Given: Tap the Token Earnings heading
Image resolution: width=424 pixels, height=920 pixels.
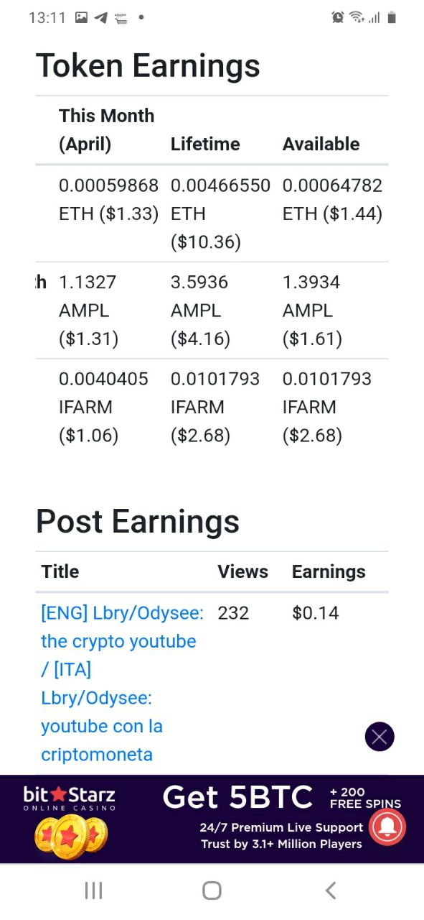Looking at the screenshot, I should pyautogui.click(x=148, y=65).
